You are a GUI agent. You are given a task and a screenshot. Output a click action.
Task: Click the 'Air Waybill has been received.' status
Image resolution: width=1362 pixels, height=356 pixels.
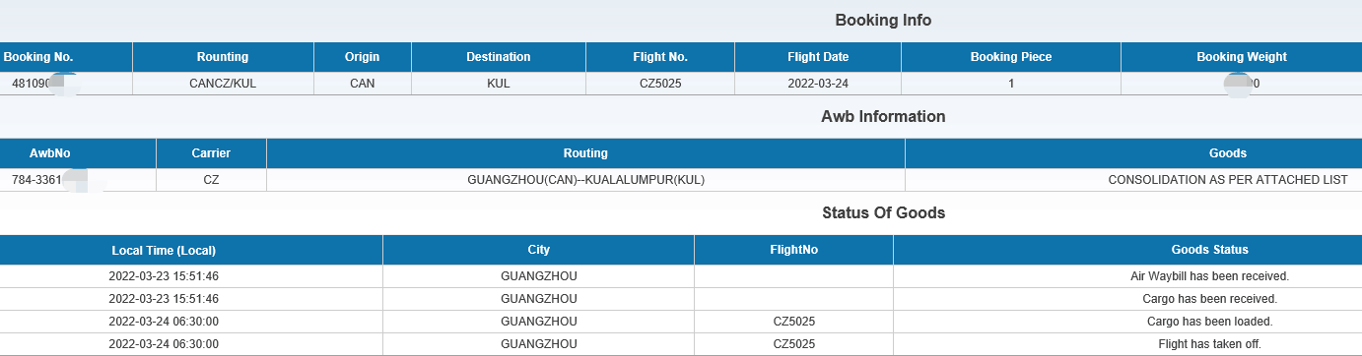[x=1209, y=276]
